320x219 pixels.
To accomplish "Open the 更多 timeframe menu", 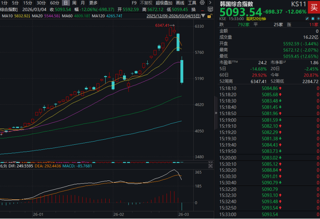I will (93, 3).
